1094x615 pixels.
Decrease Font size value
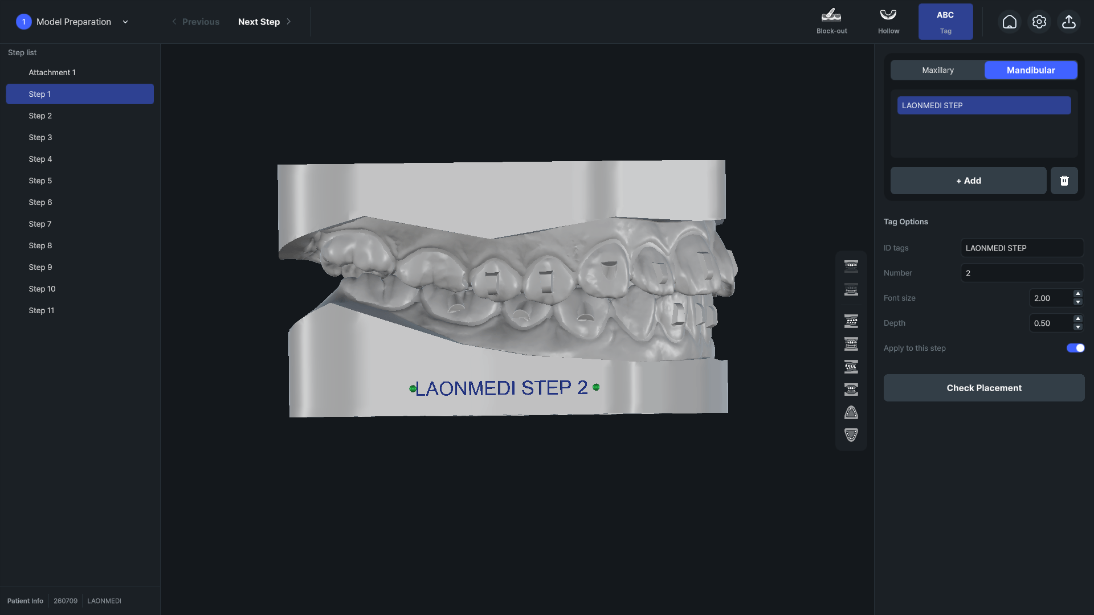coord(1077,302)
